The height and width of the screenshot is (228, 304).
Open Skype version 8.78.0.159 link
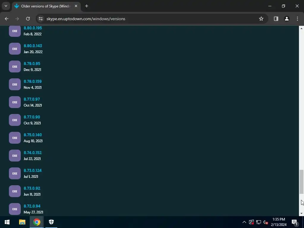tap(33, 81)
